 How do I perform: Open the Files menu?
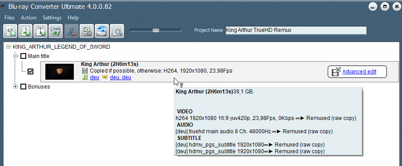[10, 18]
